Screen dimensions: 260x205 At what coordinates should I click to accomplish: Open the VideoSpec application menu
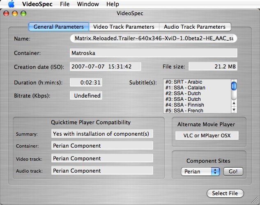[37, 4]
